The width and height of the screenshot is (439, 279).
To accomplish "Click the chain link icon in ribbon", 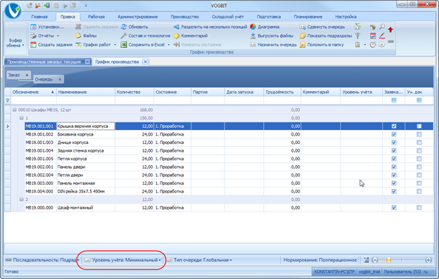I will 391,41.
